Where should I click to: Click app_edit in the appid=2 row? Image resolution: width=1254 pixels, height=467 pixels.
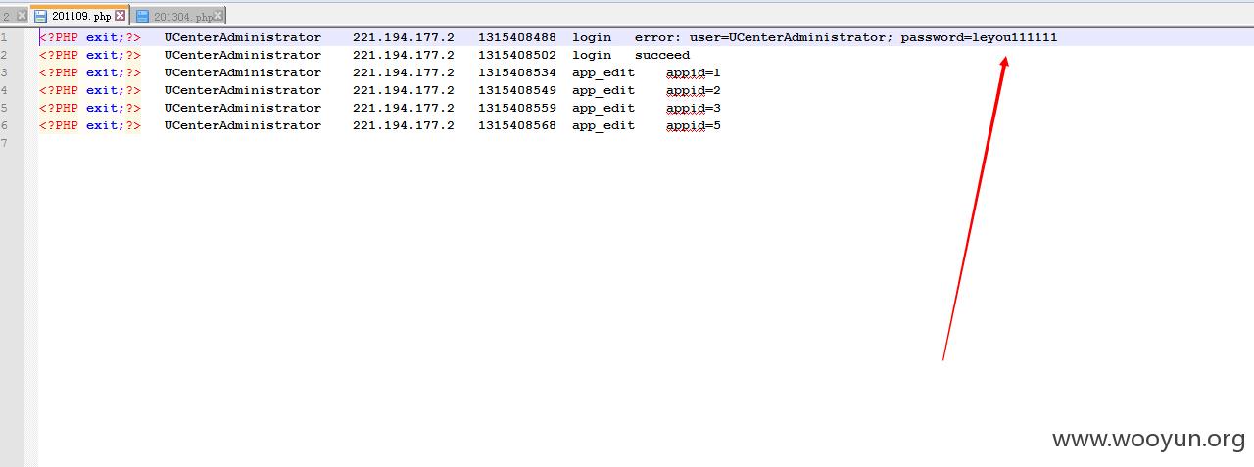click(x=603, y=90)
